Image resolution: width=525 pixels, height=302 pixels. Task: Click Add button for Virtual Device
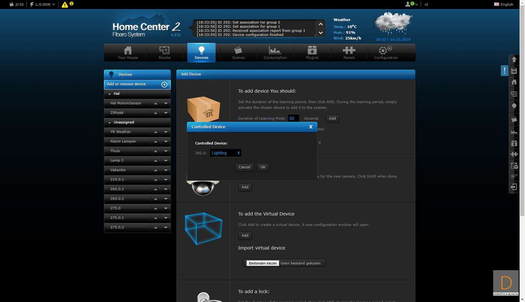[x=245, y=235]
